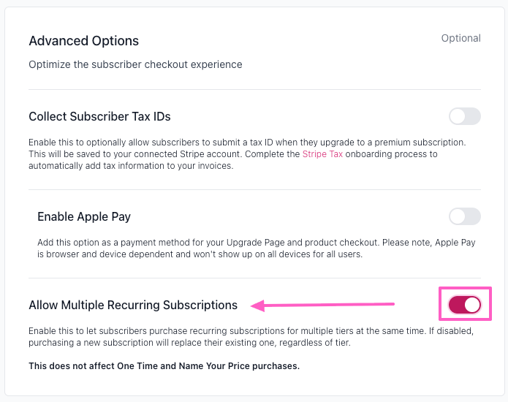508x402 pixels.
Task: Click 'is browser and device dependent' text line
Action: [200, 254]
